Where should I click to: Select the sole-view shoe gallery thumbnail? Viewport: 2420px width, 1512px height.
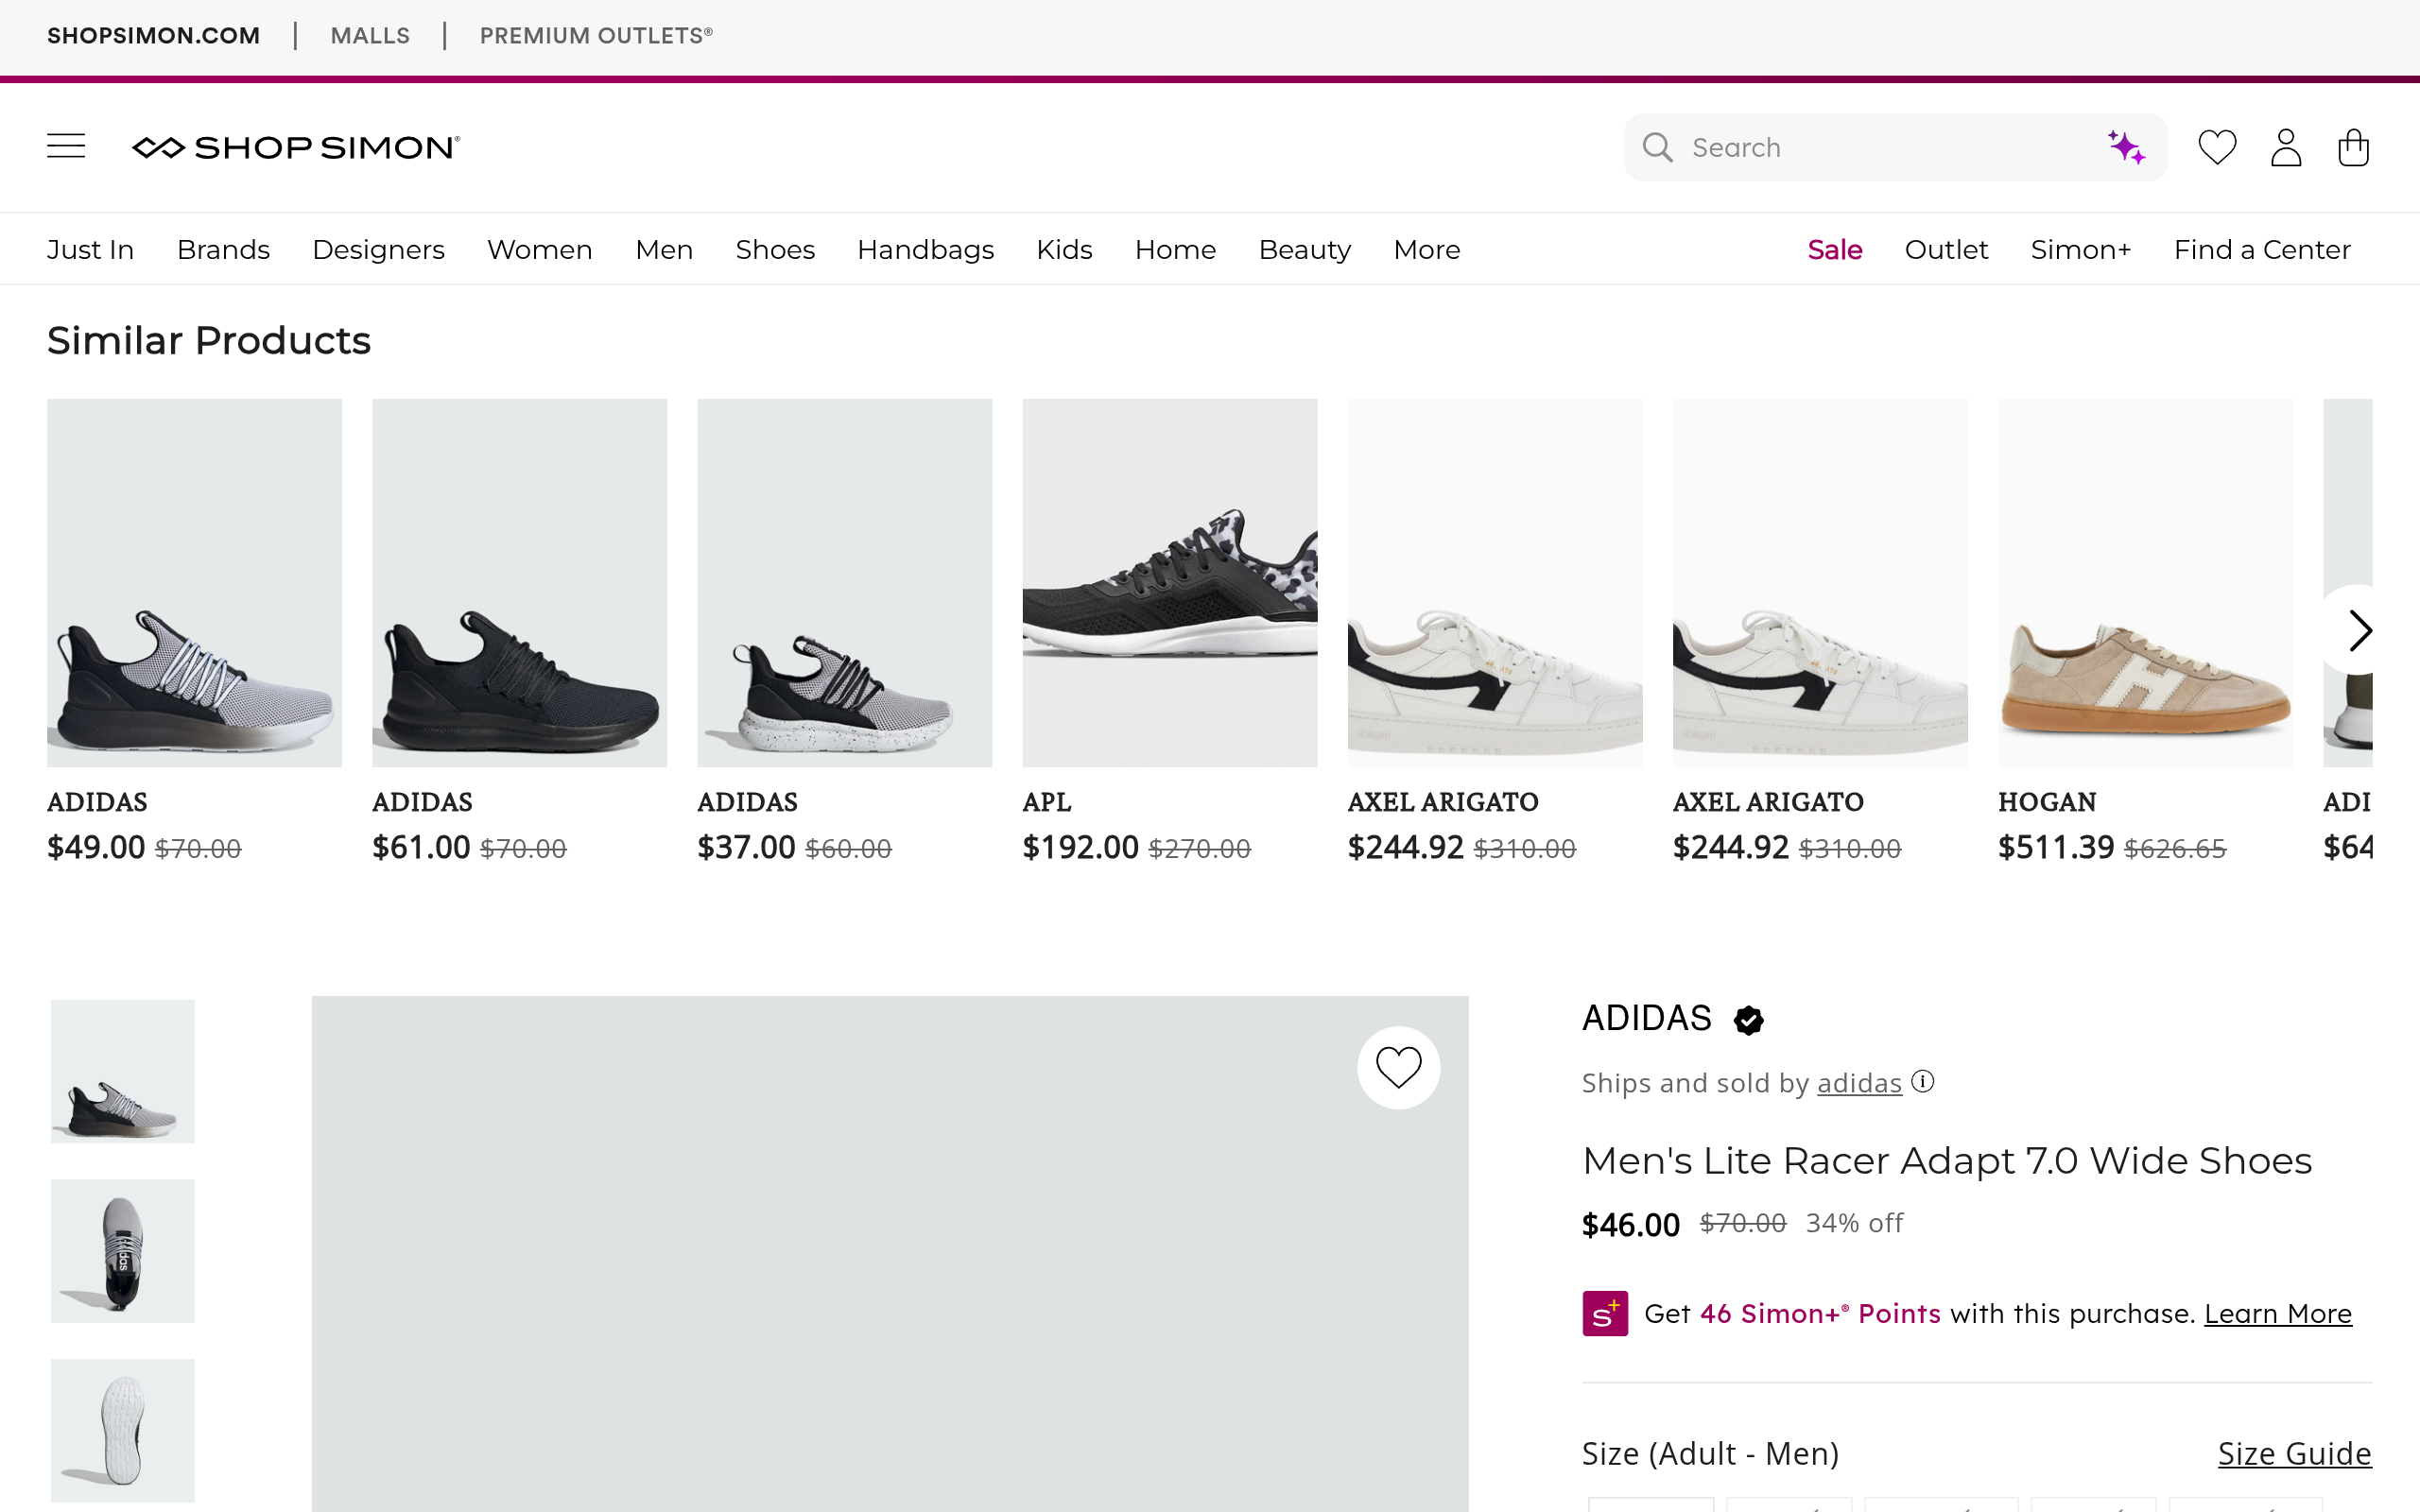(123, 1430)
